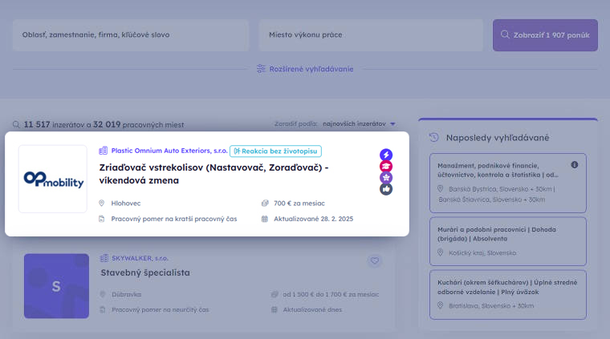Click the Zobraziť 1 907 ponúk button

[545, 35]
